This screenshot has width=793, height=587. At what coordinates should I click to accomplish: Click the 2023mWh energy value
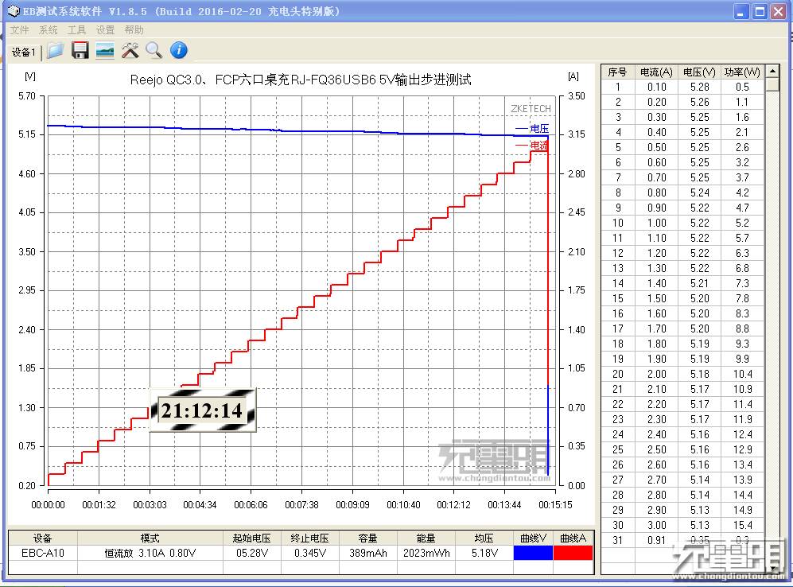pyautogui.click(x=426, y=553)
